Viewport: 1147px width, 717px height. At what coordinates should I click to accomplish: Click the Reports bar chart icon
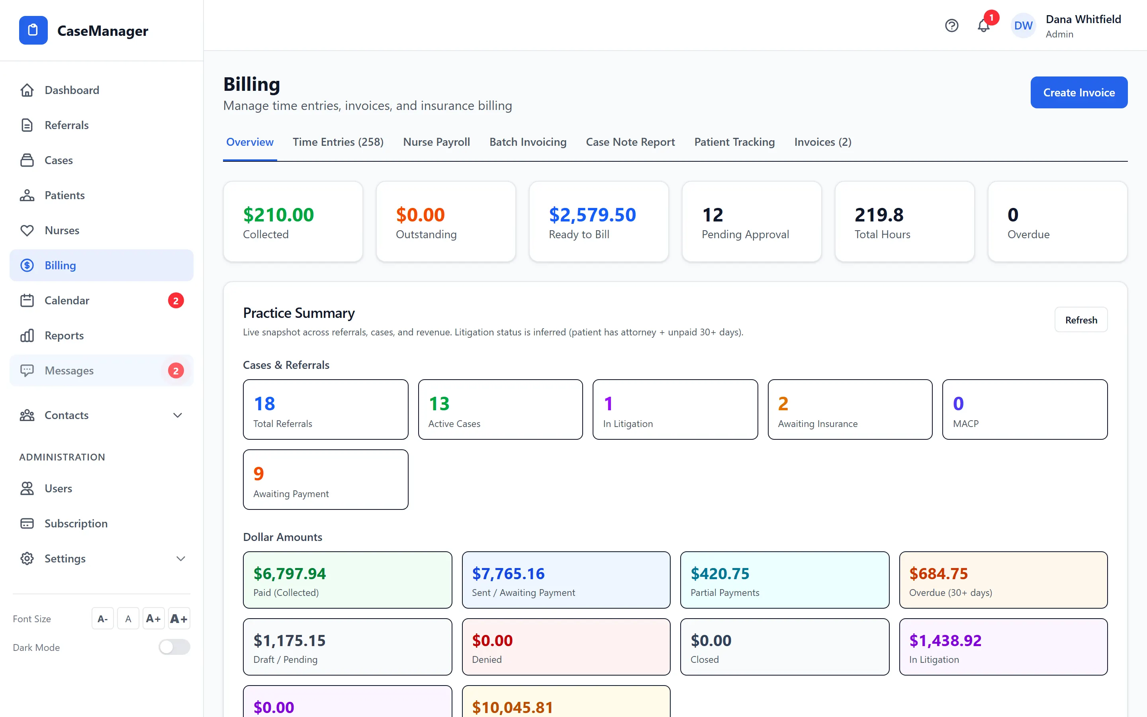click(x=27, y=336)
